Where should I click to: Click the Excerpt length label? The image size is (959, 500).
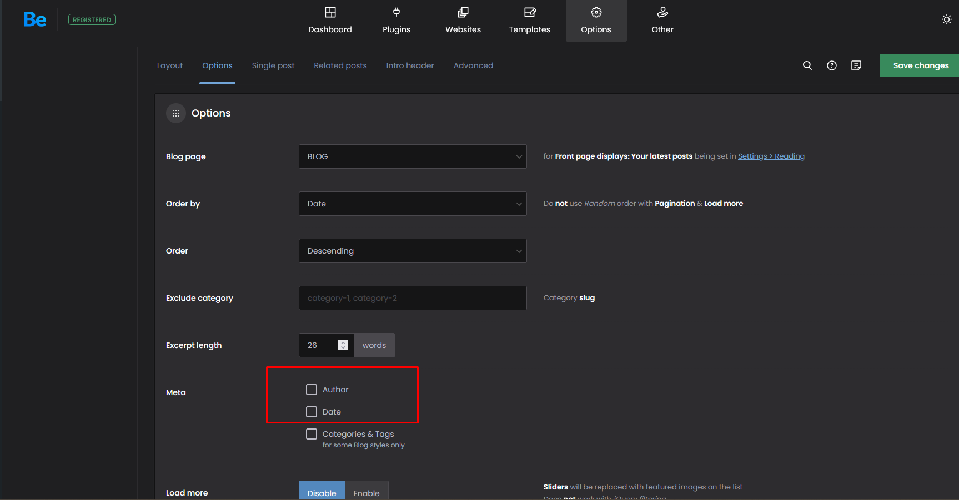194,345
